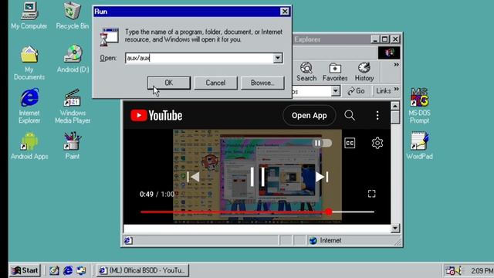Open the video settings gear
The image size is (494, 278).
click(x=377, y=143)
